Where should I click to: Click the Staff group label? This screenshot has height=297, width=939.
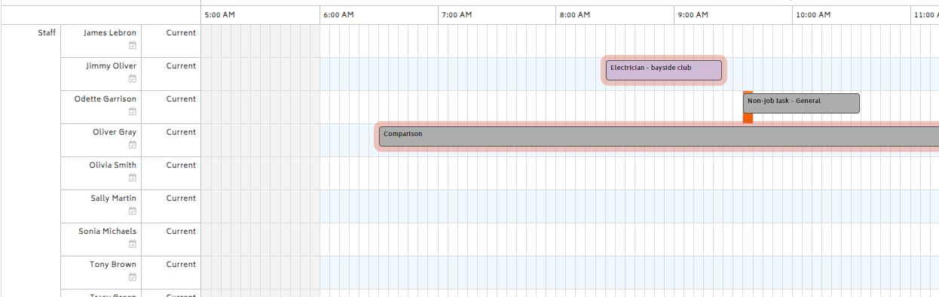(x=47, y=33)
